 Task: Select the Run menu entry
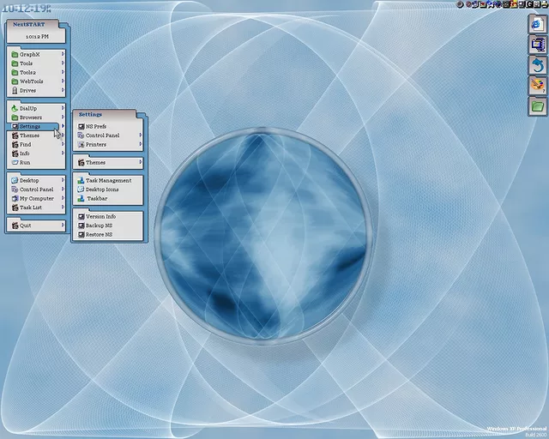pos(24,162)
